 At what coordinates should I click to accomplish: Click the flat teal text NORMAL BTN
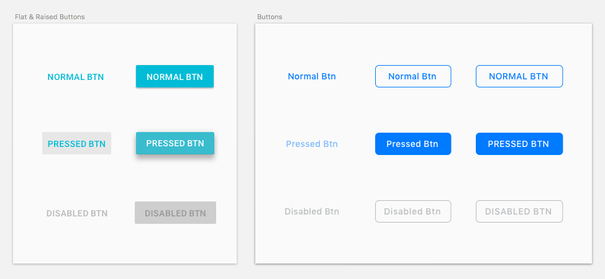point(76,77)
